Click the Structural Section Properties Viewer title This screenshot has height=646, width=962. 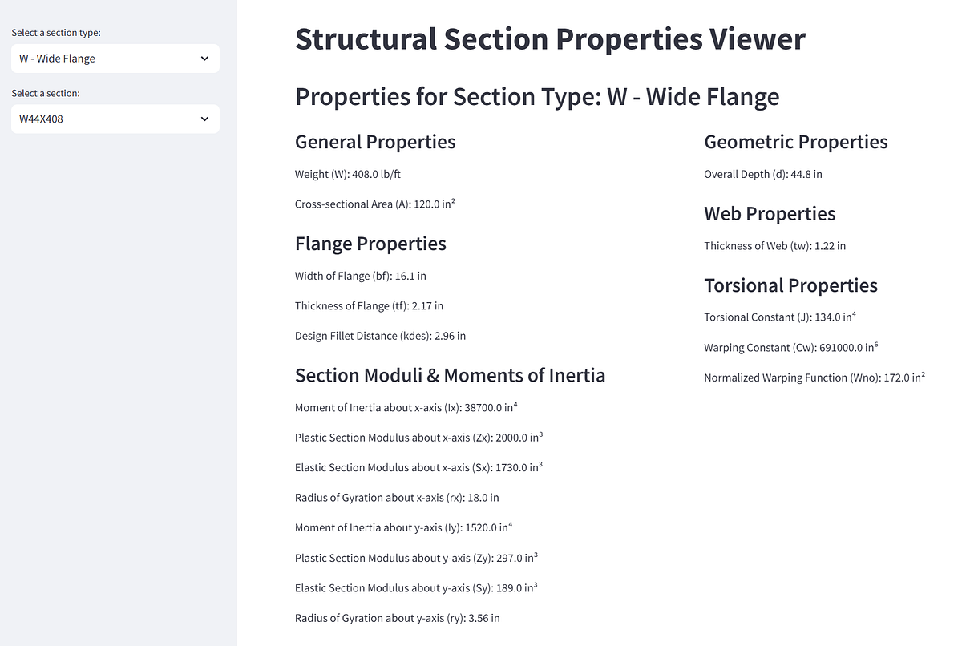click(x=550, y=38)
